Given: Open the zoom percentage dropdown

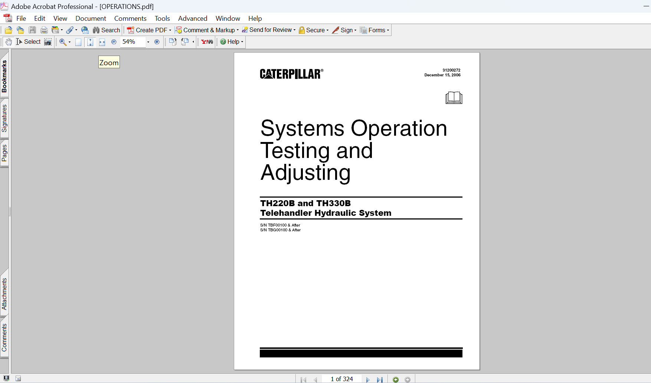Looking at the screenshot, I should click(x=148, y=42).
